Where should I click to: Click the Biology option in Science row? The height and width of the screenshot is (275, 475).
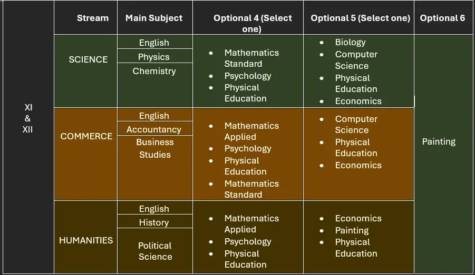click(x=350, y=42)
